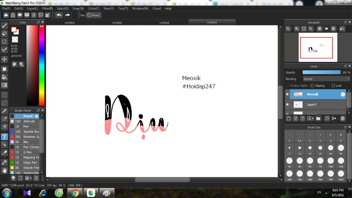Open the Blending mode dropdown
Image resolution: width=352 pixels, height=198 pixels.
pos(326,79)
